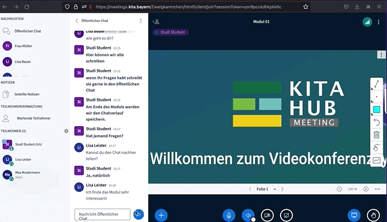Reset zoom at 200 % label
The width and height of the screenshot is (387, 222).
tap(353, 189)
